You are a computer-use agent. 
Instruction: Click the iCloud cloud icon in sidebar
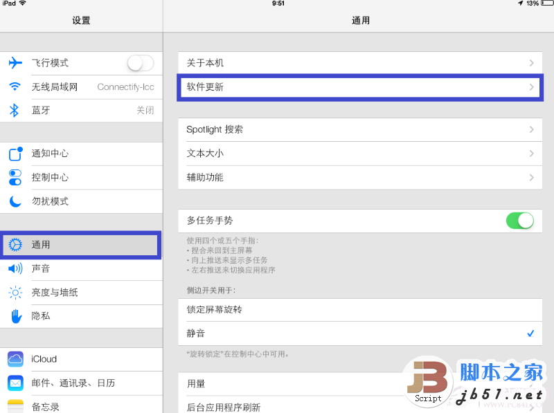[15, 358]
